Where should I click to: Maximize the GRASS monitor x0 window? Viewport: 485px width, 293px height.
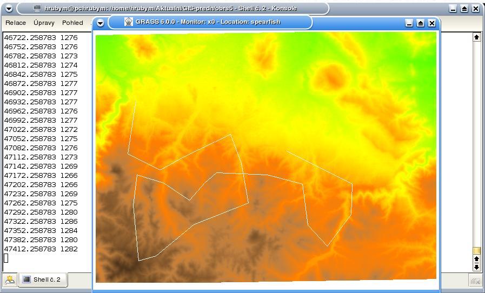[420, 23]
